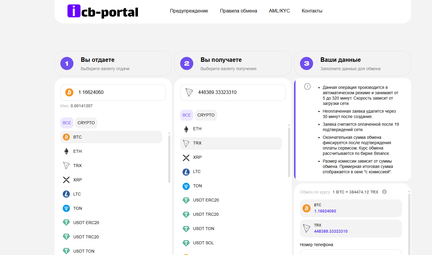Activate the ВСЕ filter in the receive column
This screenshot has width=432, height=255.
186,115
